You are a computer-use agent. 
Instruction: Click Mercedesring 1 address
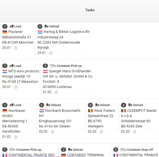pyautogui.click(x=15, y=121)
